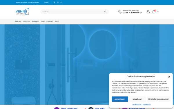Image resolution: width=174 pixels, height=109 pixels.
Task: Open the WhatsApp icon in top bar
Action: click(x=61, y=2)
